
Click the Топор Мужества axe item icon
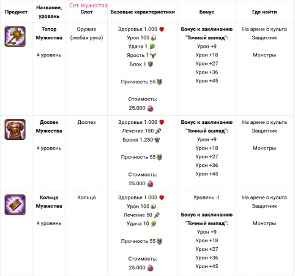pyautogui.click(x=15, y=36)
